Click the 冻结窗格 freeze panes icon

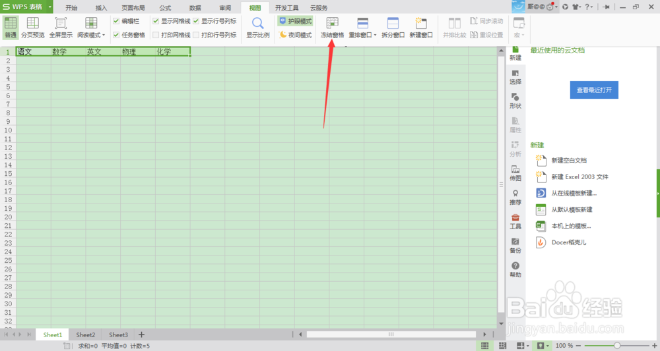[x=332, y=23]
